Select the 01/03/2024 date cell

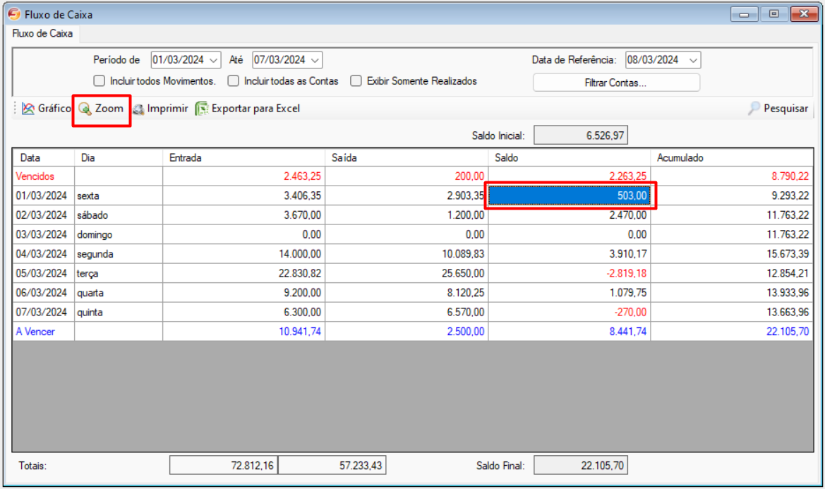(44, 195)
